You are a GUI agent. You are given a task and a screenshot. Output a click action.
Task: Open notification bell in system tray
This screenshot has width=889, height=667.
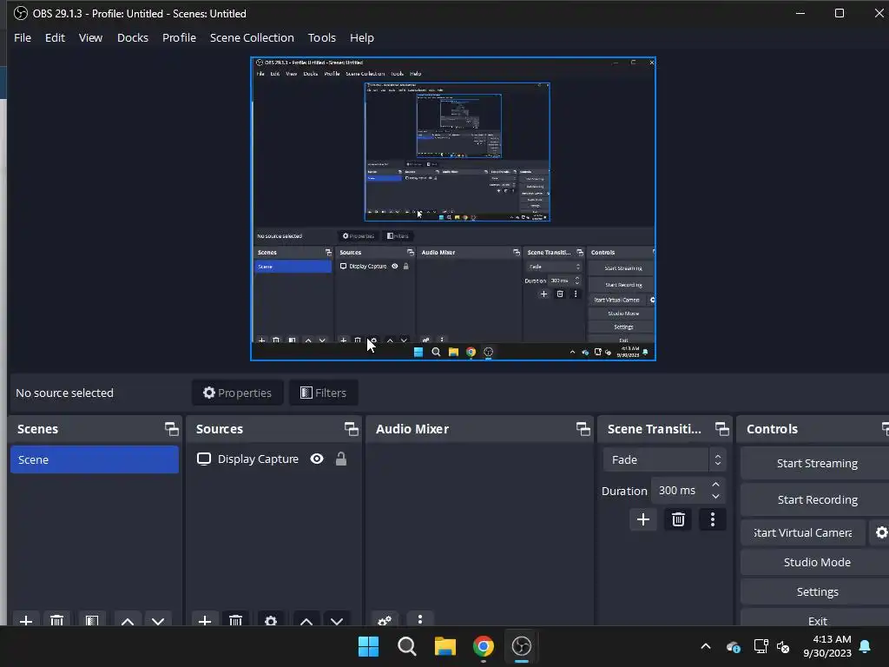[865, 646]
